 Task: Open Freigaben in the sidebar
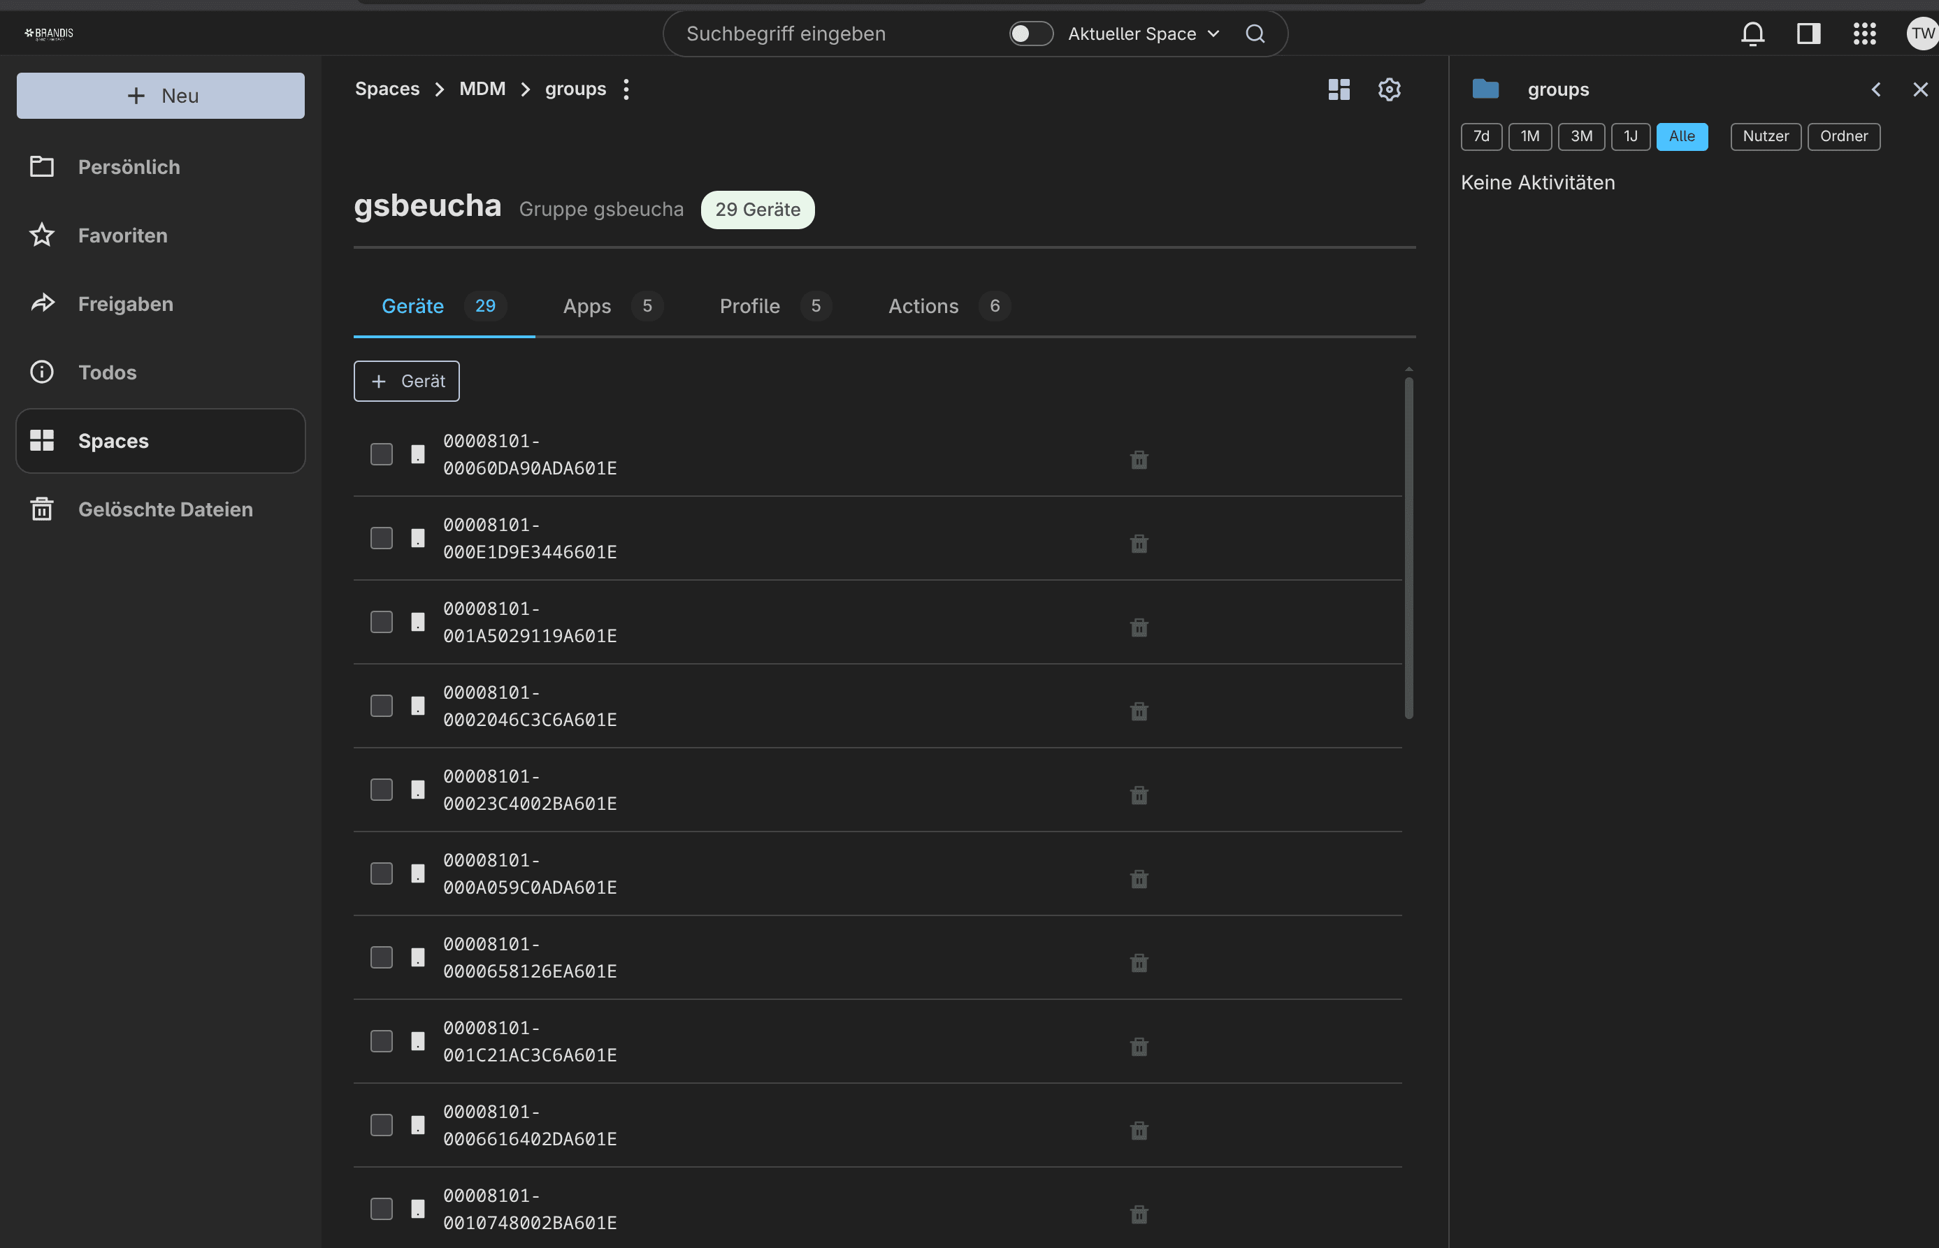click(161, 304)
